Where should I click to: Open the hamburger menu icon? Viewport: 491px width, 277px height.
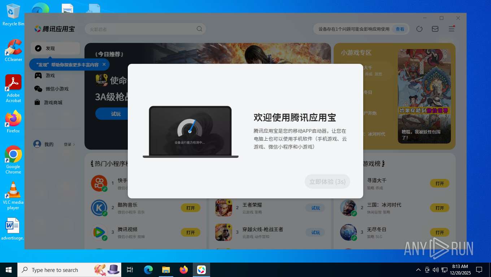[x=451, y=29]
